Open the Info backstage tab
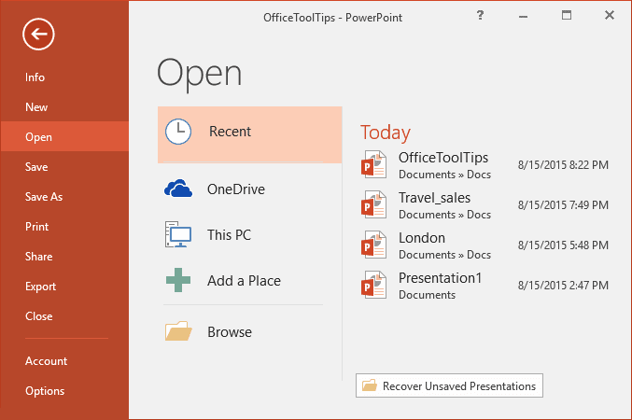Image resolution: width=632 pixels, height=420 pixels. pos(64,77)
